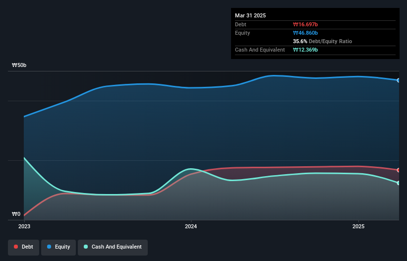
Task: Click the Debt label in the tooltip
Action: [240, 24]
